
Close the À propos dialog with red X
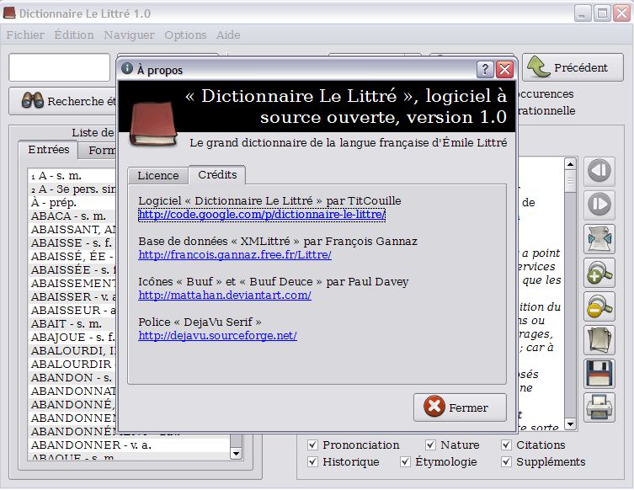point(504,70)
